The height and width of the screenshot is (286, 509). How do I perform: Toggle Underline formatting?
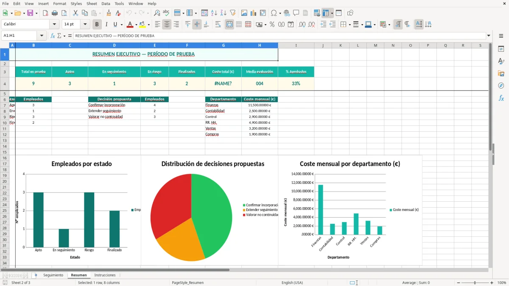point(115,25)
